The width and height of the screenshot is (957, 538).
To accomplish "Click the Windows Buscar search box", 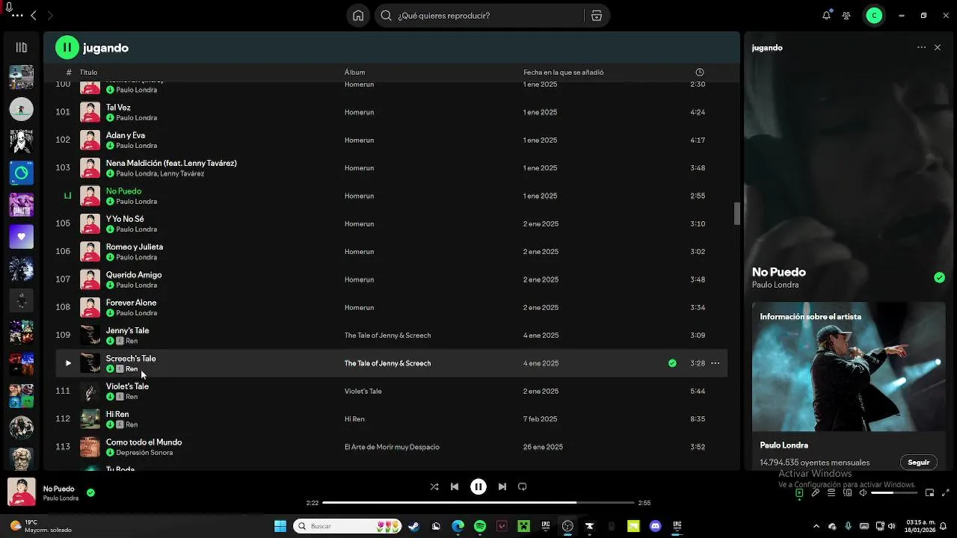I will 347,526.
